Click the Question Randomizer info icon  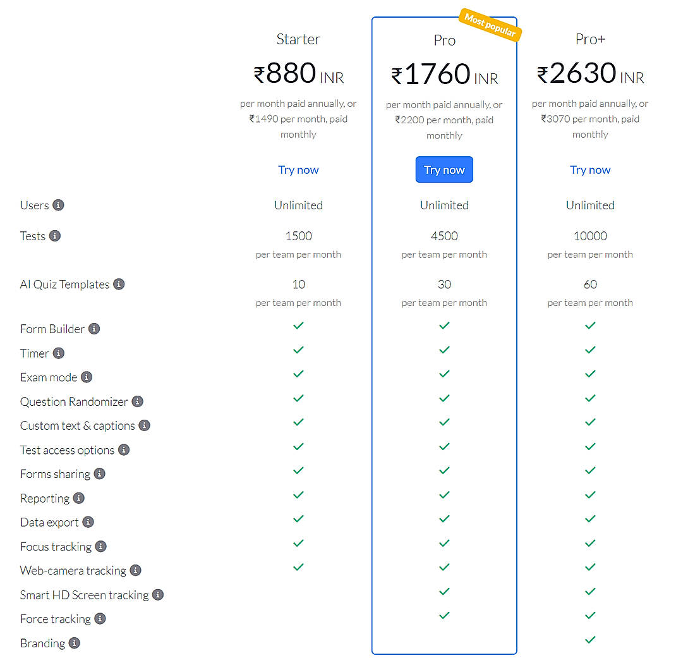[x=137, y=401]
